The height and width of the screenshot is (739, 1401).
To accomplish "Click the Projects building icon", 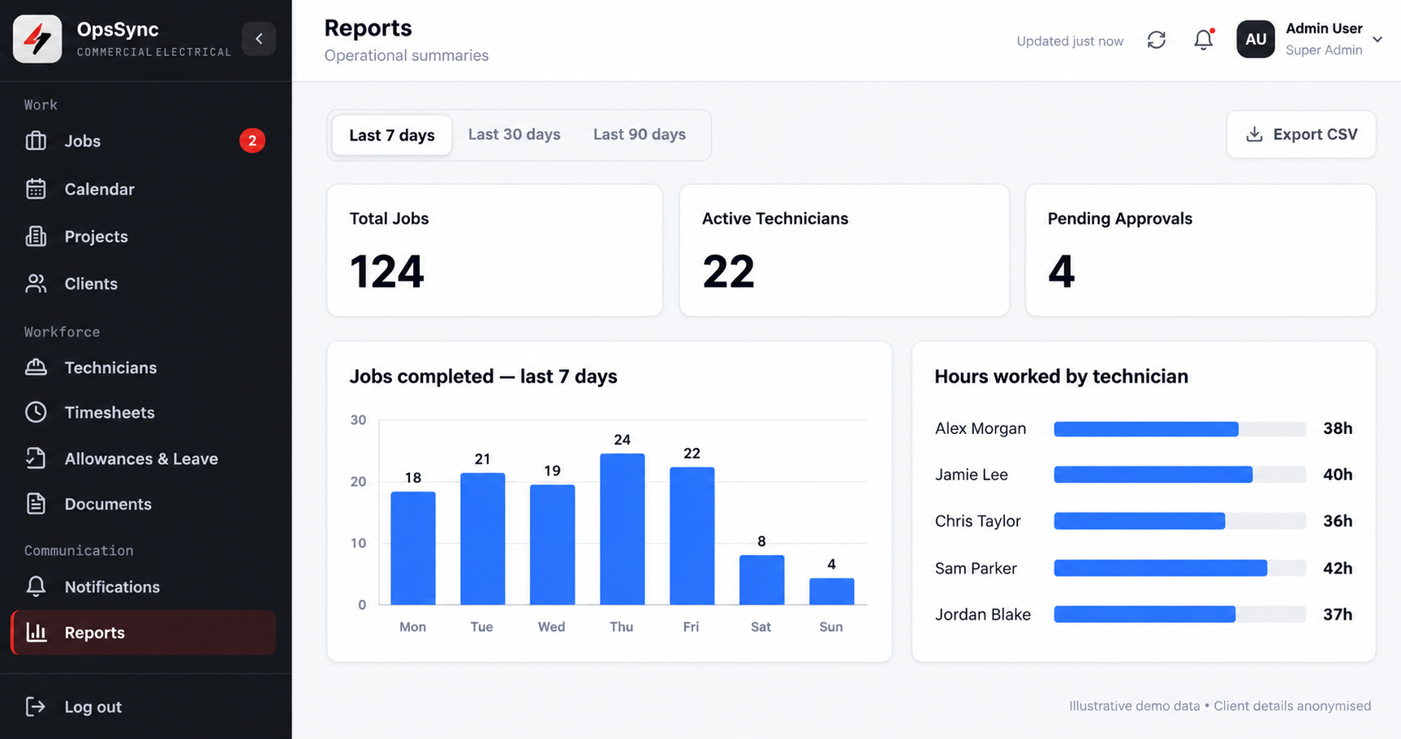I will pos(36,236).
